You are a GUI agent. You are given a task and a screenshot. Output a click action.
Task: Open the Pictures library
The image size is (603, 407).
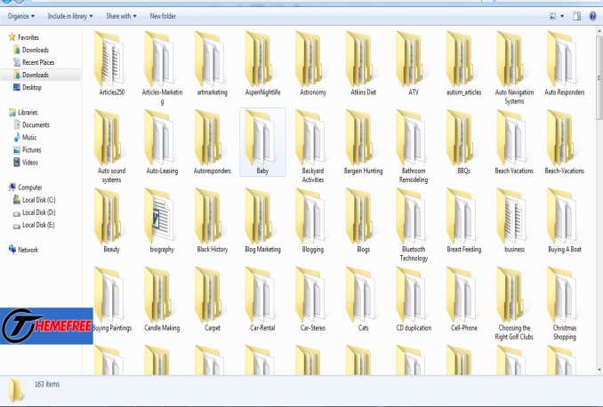32,150
